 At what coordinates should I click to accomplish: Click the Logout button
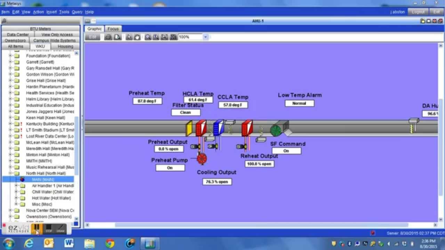tap(418, 12)
